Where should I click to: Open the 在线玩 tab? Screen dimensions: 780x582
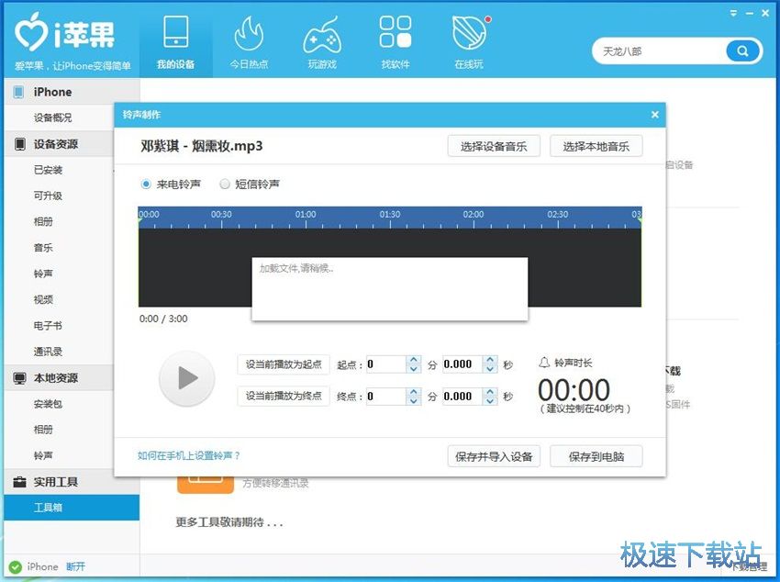pos(469,42)
